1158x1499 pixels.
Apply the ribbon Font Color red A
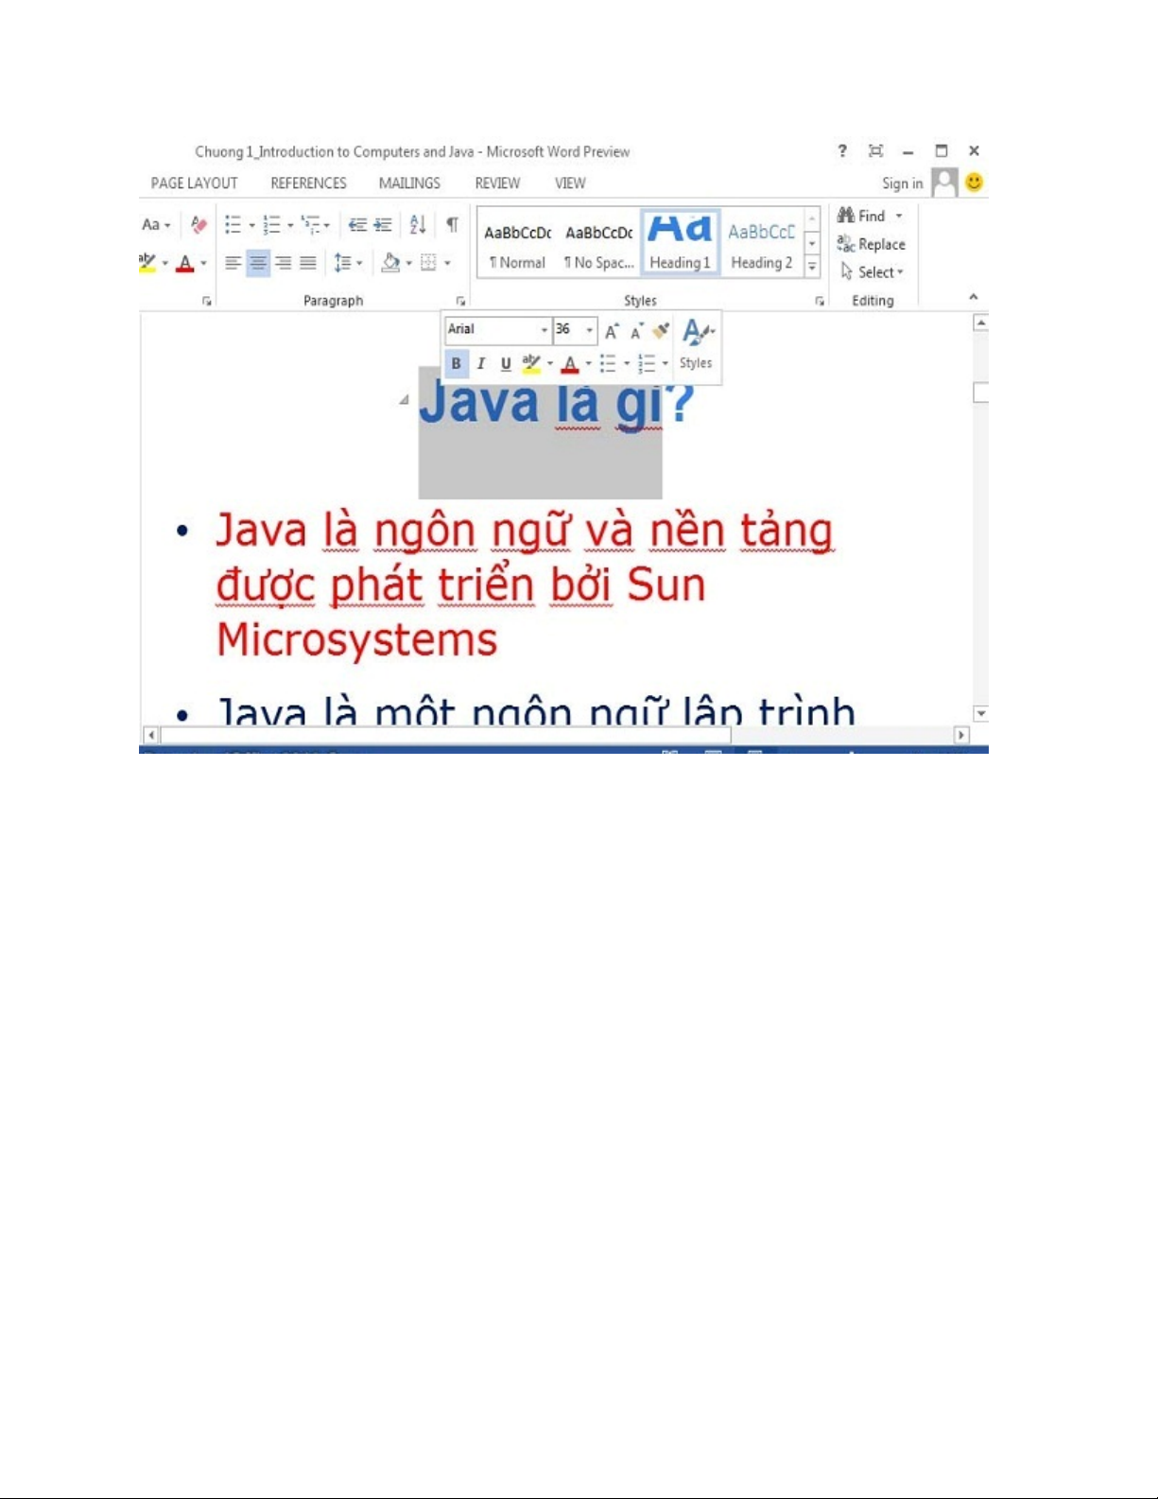point(185,263)
